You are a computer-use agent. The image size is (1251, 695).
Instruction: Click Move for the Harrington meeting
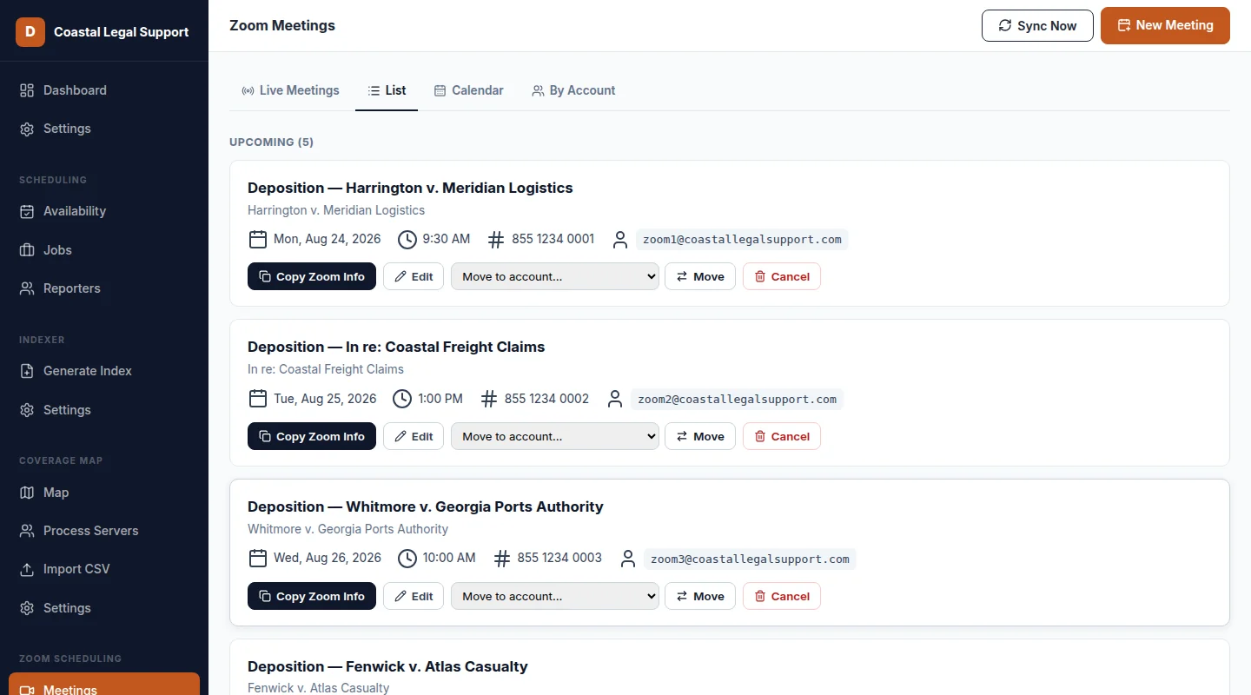700,276
